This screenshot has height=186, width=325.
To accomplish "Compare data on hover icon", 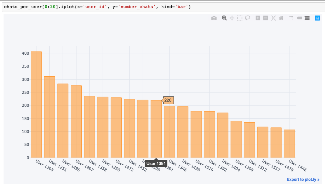I will pos(307,18).
